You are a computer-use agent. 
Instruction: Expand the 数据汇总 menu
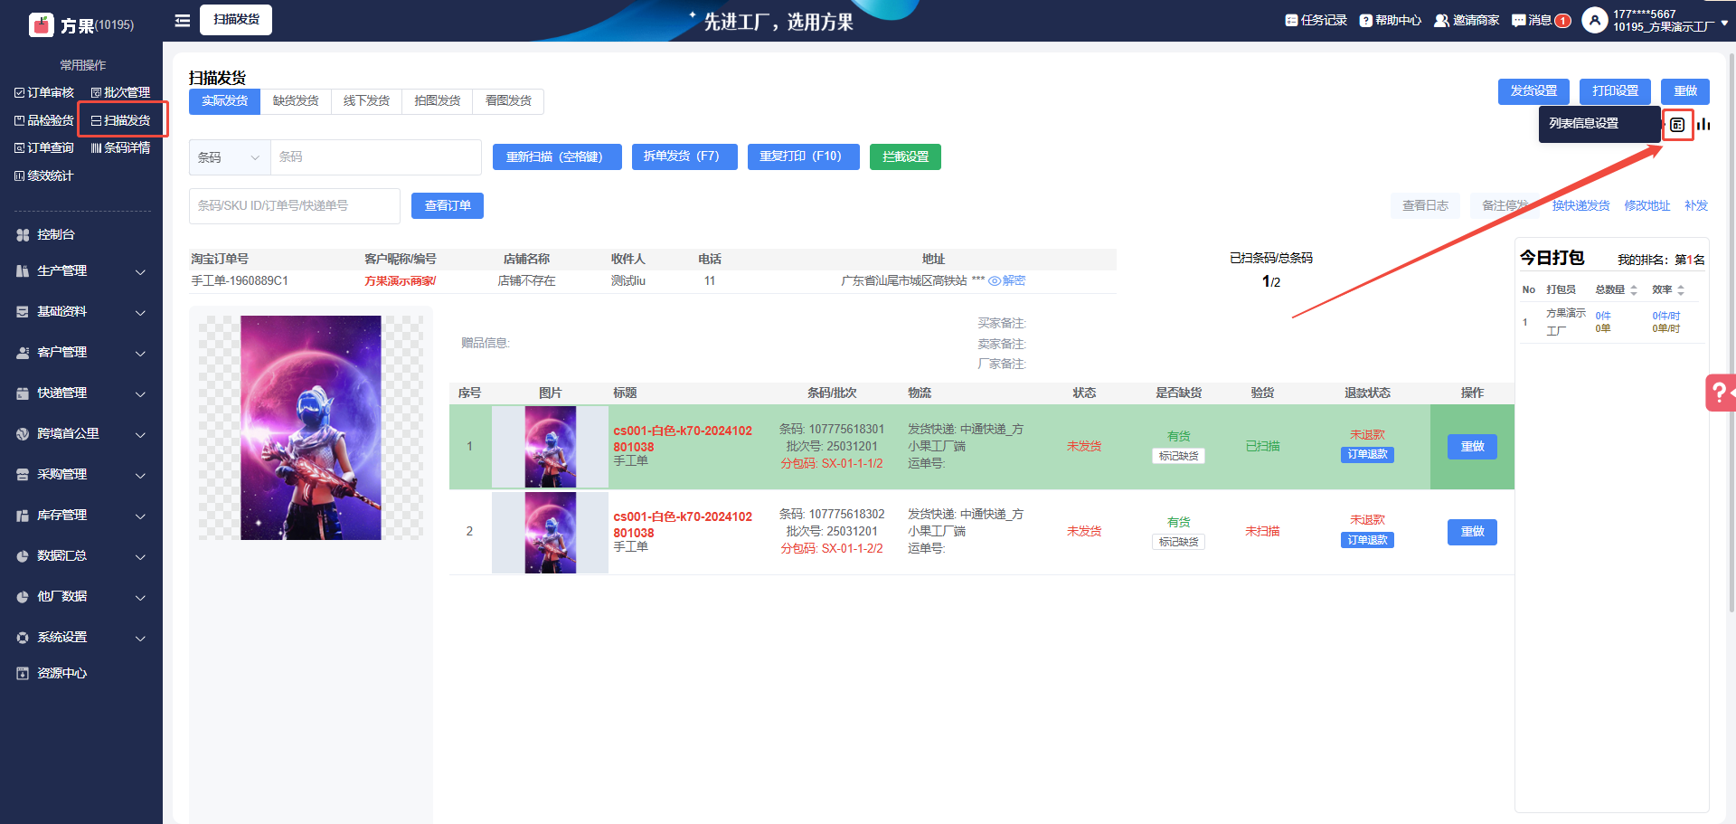coord(81,555)
